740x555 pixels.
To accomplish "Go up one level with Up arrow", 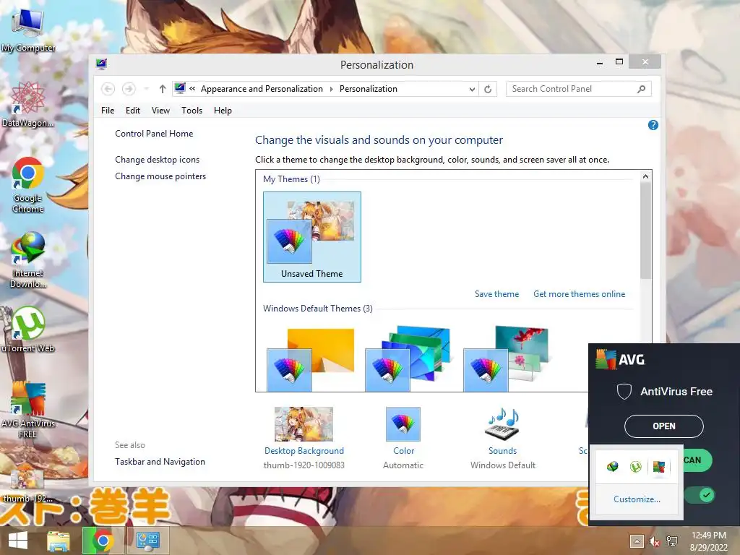I will pos(163,89).
